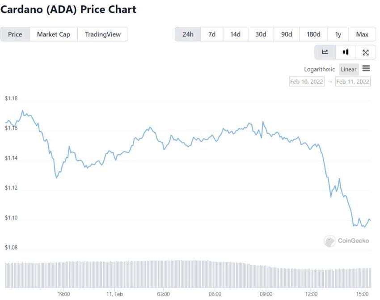The height and width of the screenshot is (300, 380).
Task: Select the 7d time range
Action: click(212, 34)
